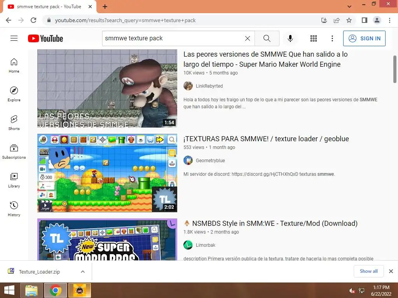398x298 pixels.
Task: Open title ¡TEXTURAS PARA SMMWE! texture loader
Action: [266, 139]
